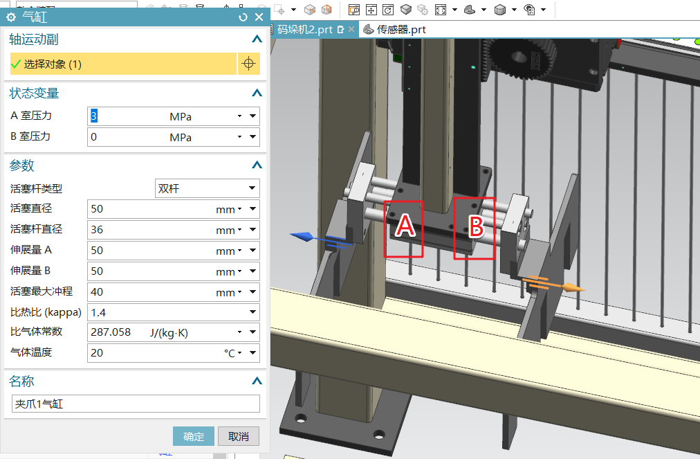The height and width of the screenshot is (459, 700).
Task: Open B 室压力 field options arrow
Action: (252, 137)
